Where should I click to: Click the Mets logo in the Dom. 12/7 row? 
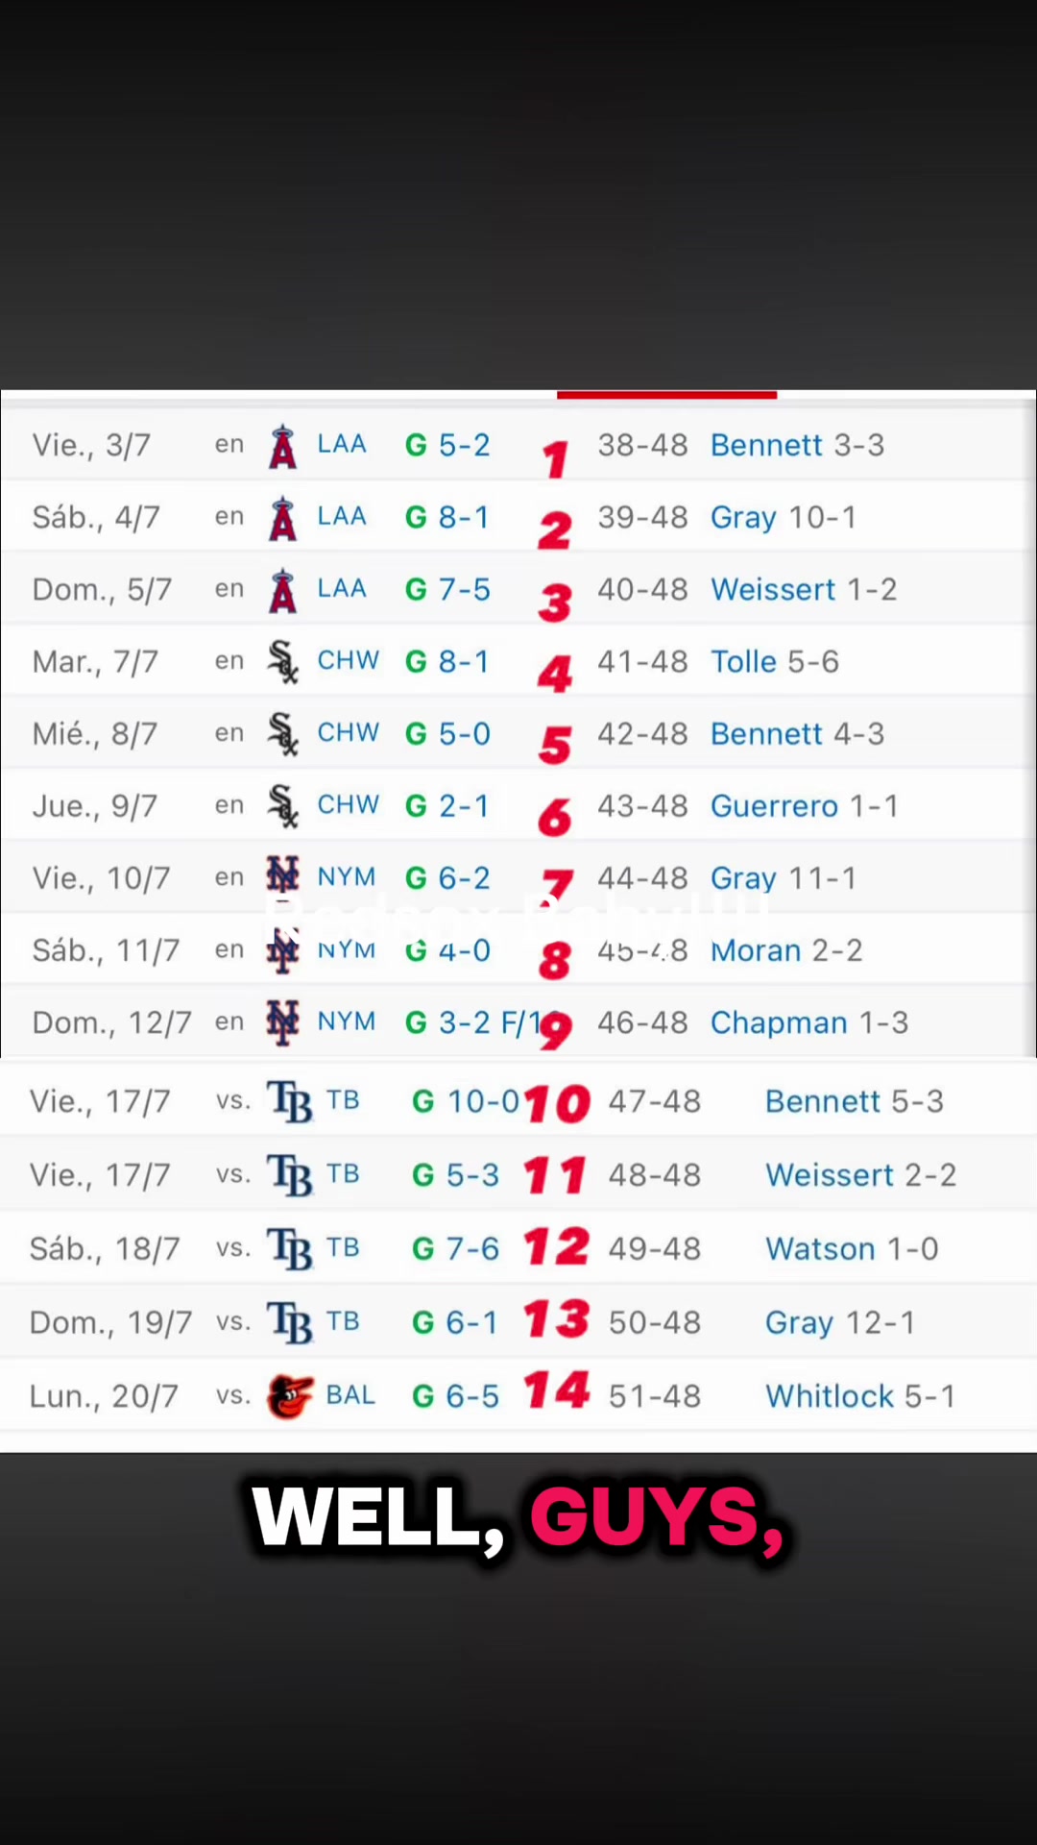(x=283, y=1022)
